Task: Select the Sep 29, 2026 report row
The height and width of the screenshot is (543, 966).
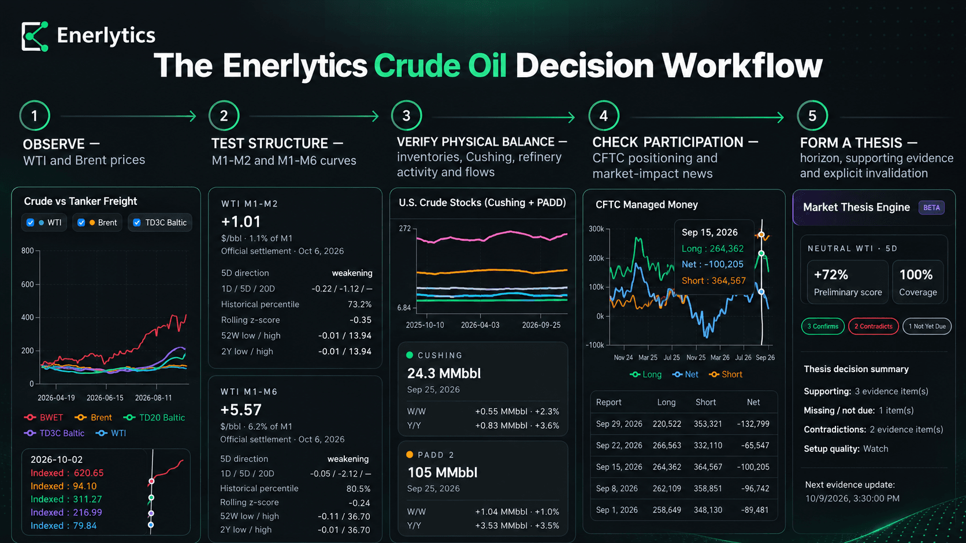Action: pos(683,424)
